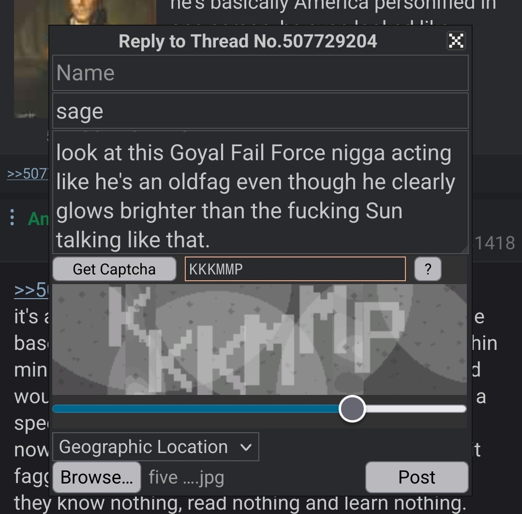Click the textarea resize grip in comment box
Screen dimensions: 522x514
[464, 250]
